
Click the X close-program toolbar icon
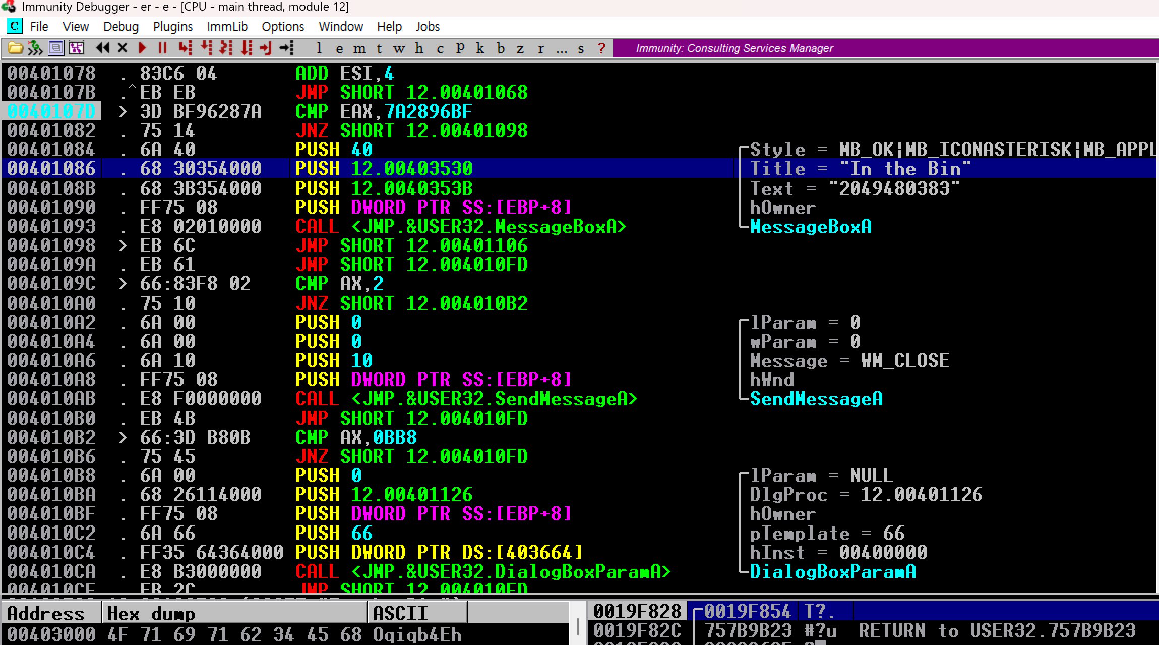pos(123,48)
